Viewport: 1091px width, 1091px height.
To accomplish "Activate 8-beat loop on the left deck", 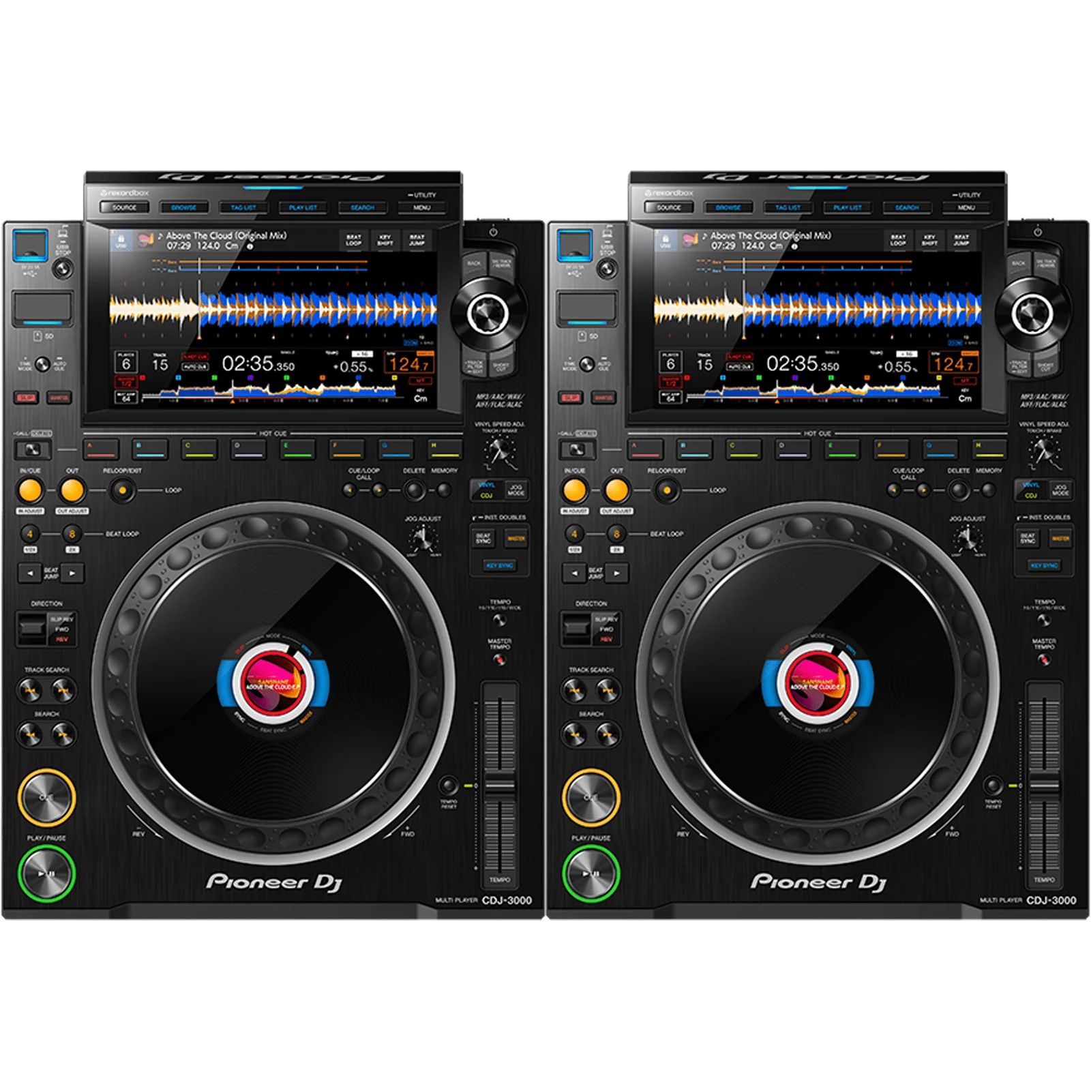I will tap(72, 534).
